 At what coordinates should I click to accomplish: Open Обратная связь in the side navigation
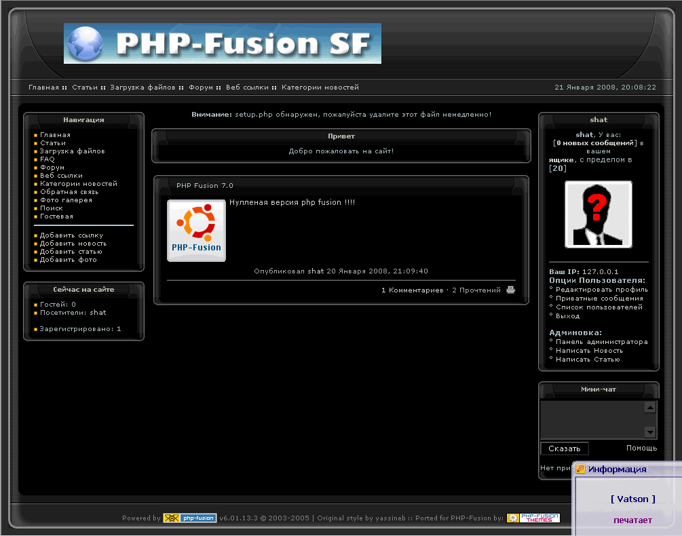click(x=69, y=192)
